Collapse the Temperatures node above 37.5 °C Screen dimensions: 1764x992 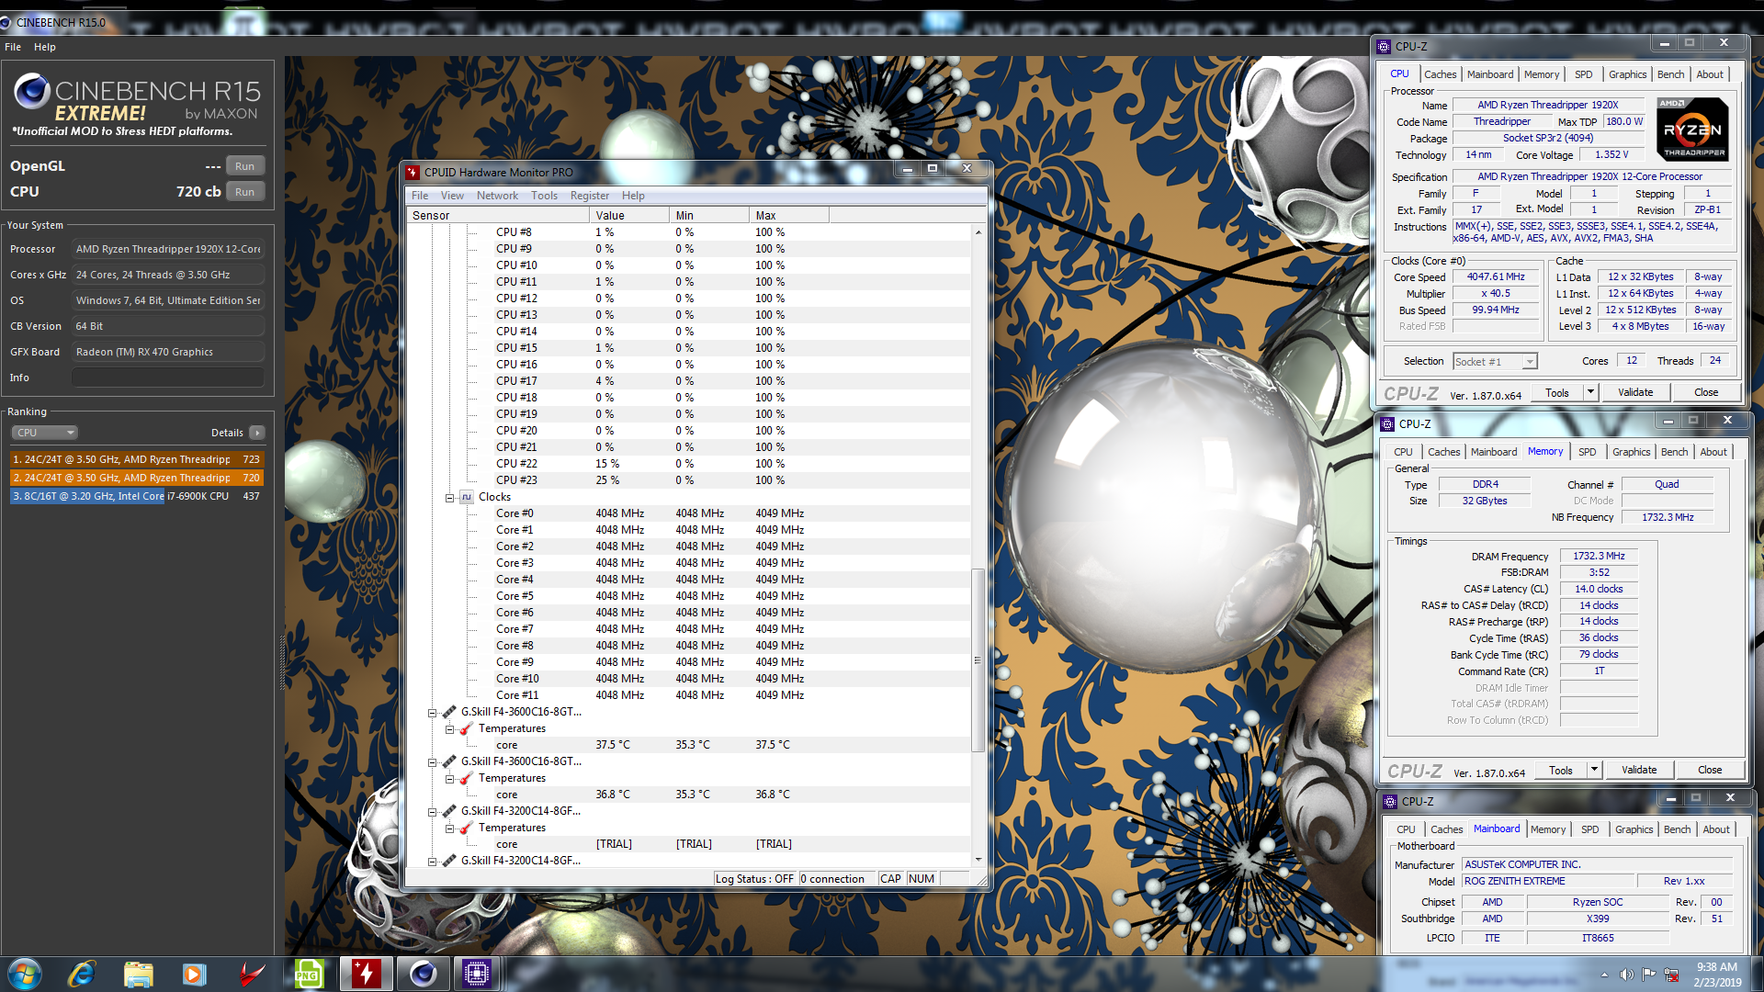coord(450,728)
